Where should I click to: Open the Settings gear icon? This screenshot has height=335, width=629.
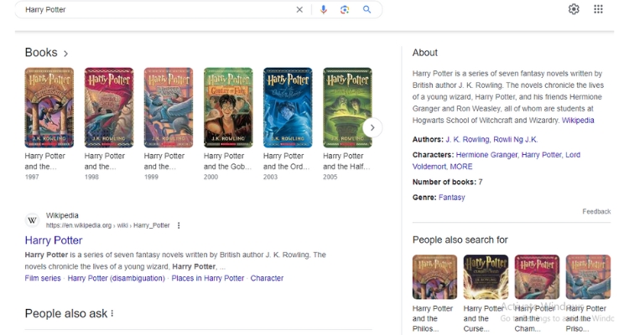pyautogui.click(x=574, y=9)
